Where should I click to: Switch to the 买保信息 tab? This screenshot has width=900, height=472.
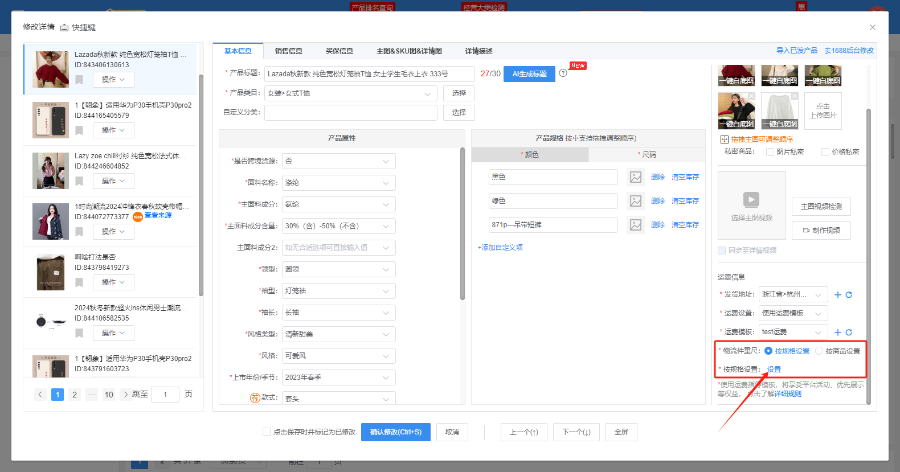coord(339,51)
